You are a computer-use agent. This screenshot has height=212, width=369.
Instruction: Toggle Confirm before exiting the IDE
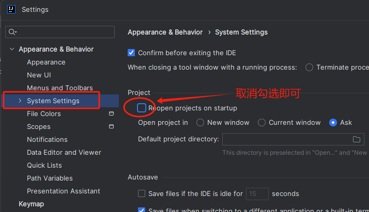pos(131,53)
